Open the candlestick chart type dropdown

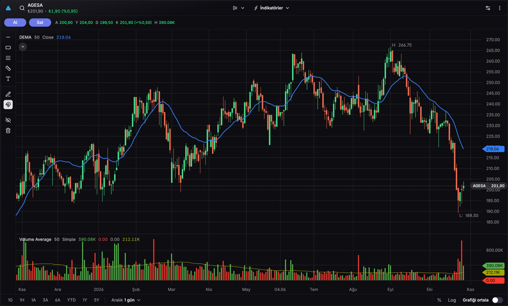(239, 8)
